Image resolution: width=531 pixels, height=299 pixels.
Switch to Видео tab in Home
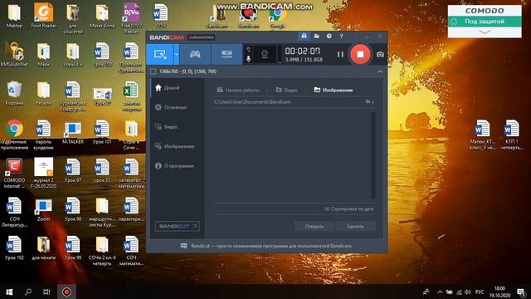(x=286, y=90)
